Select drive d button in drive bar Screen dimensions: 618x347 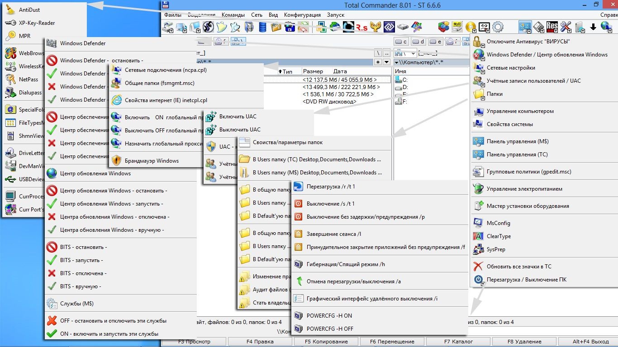click(418, 42)
